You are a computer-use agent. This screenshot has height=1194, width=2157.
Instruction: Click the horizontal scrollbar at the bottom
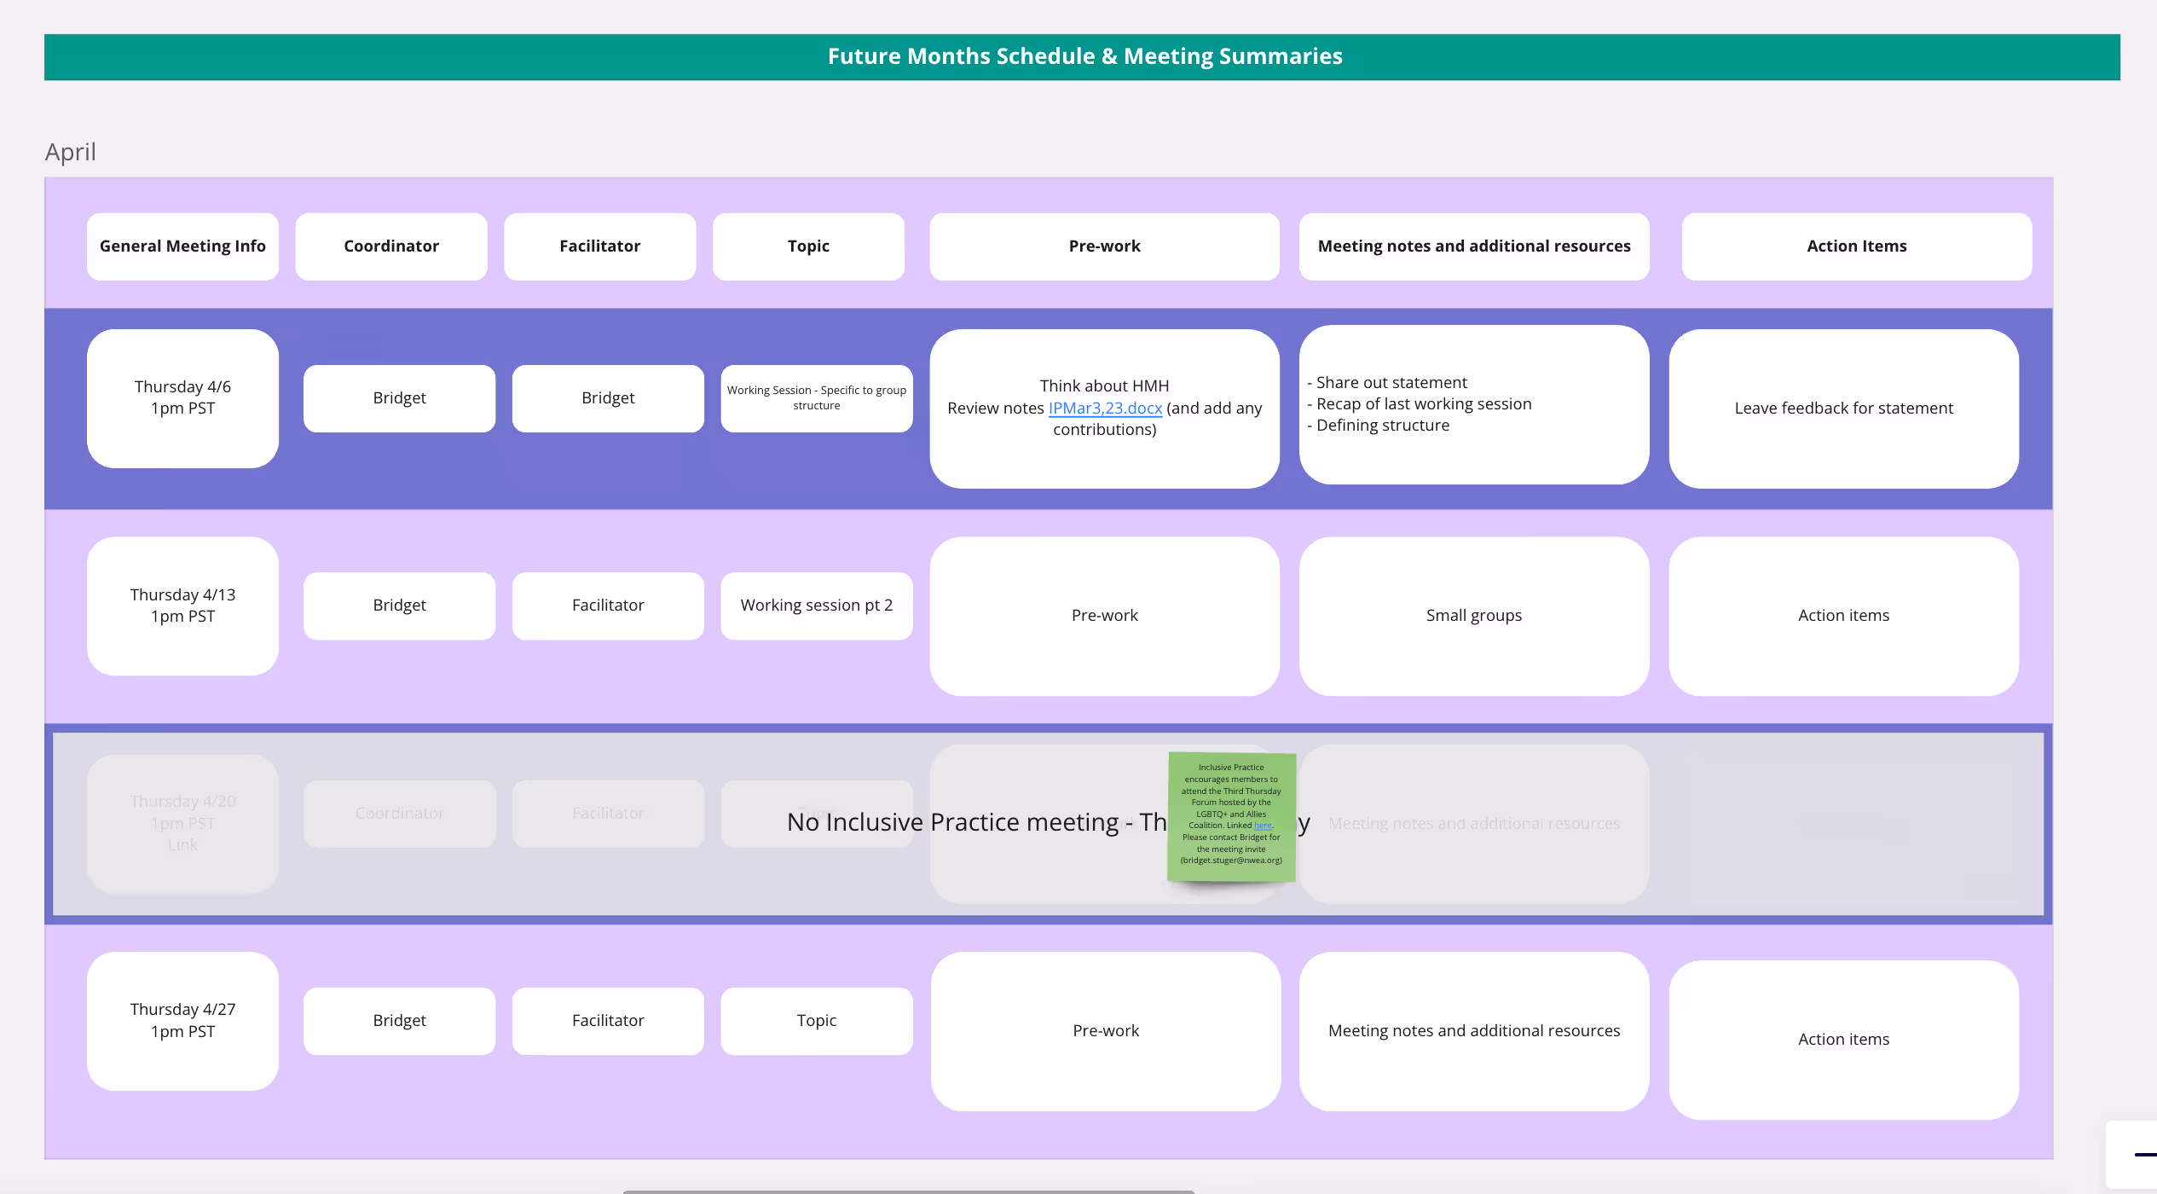tap(909, 1191)
